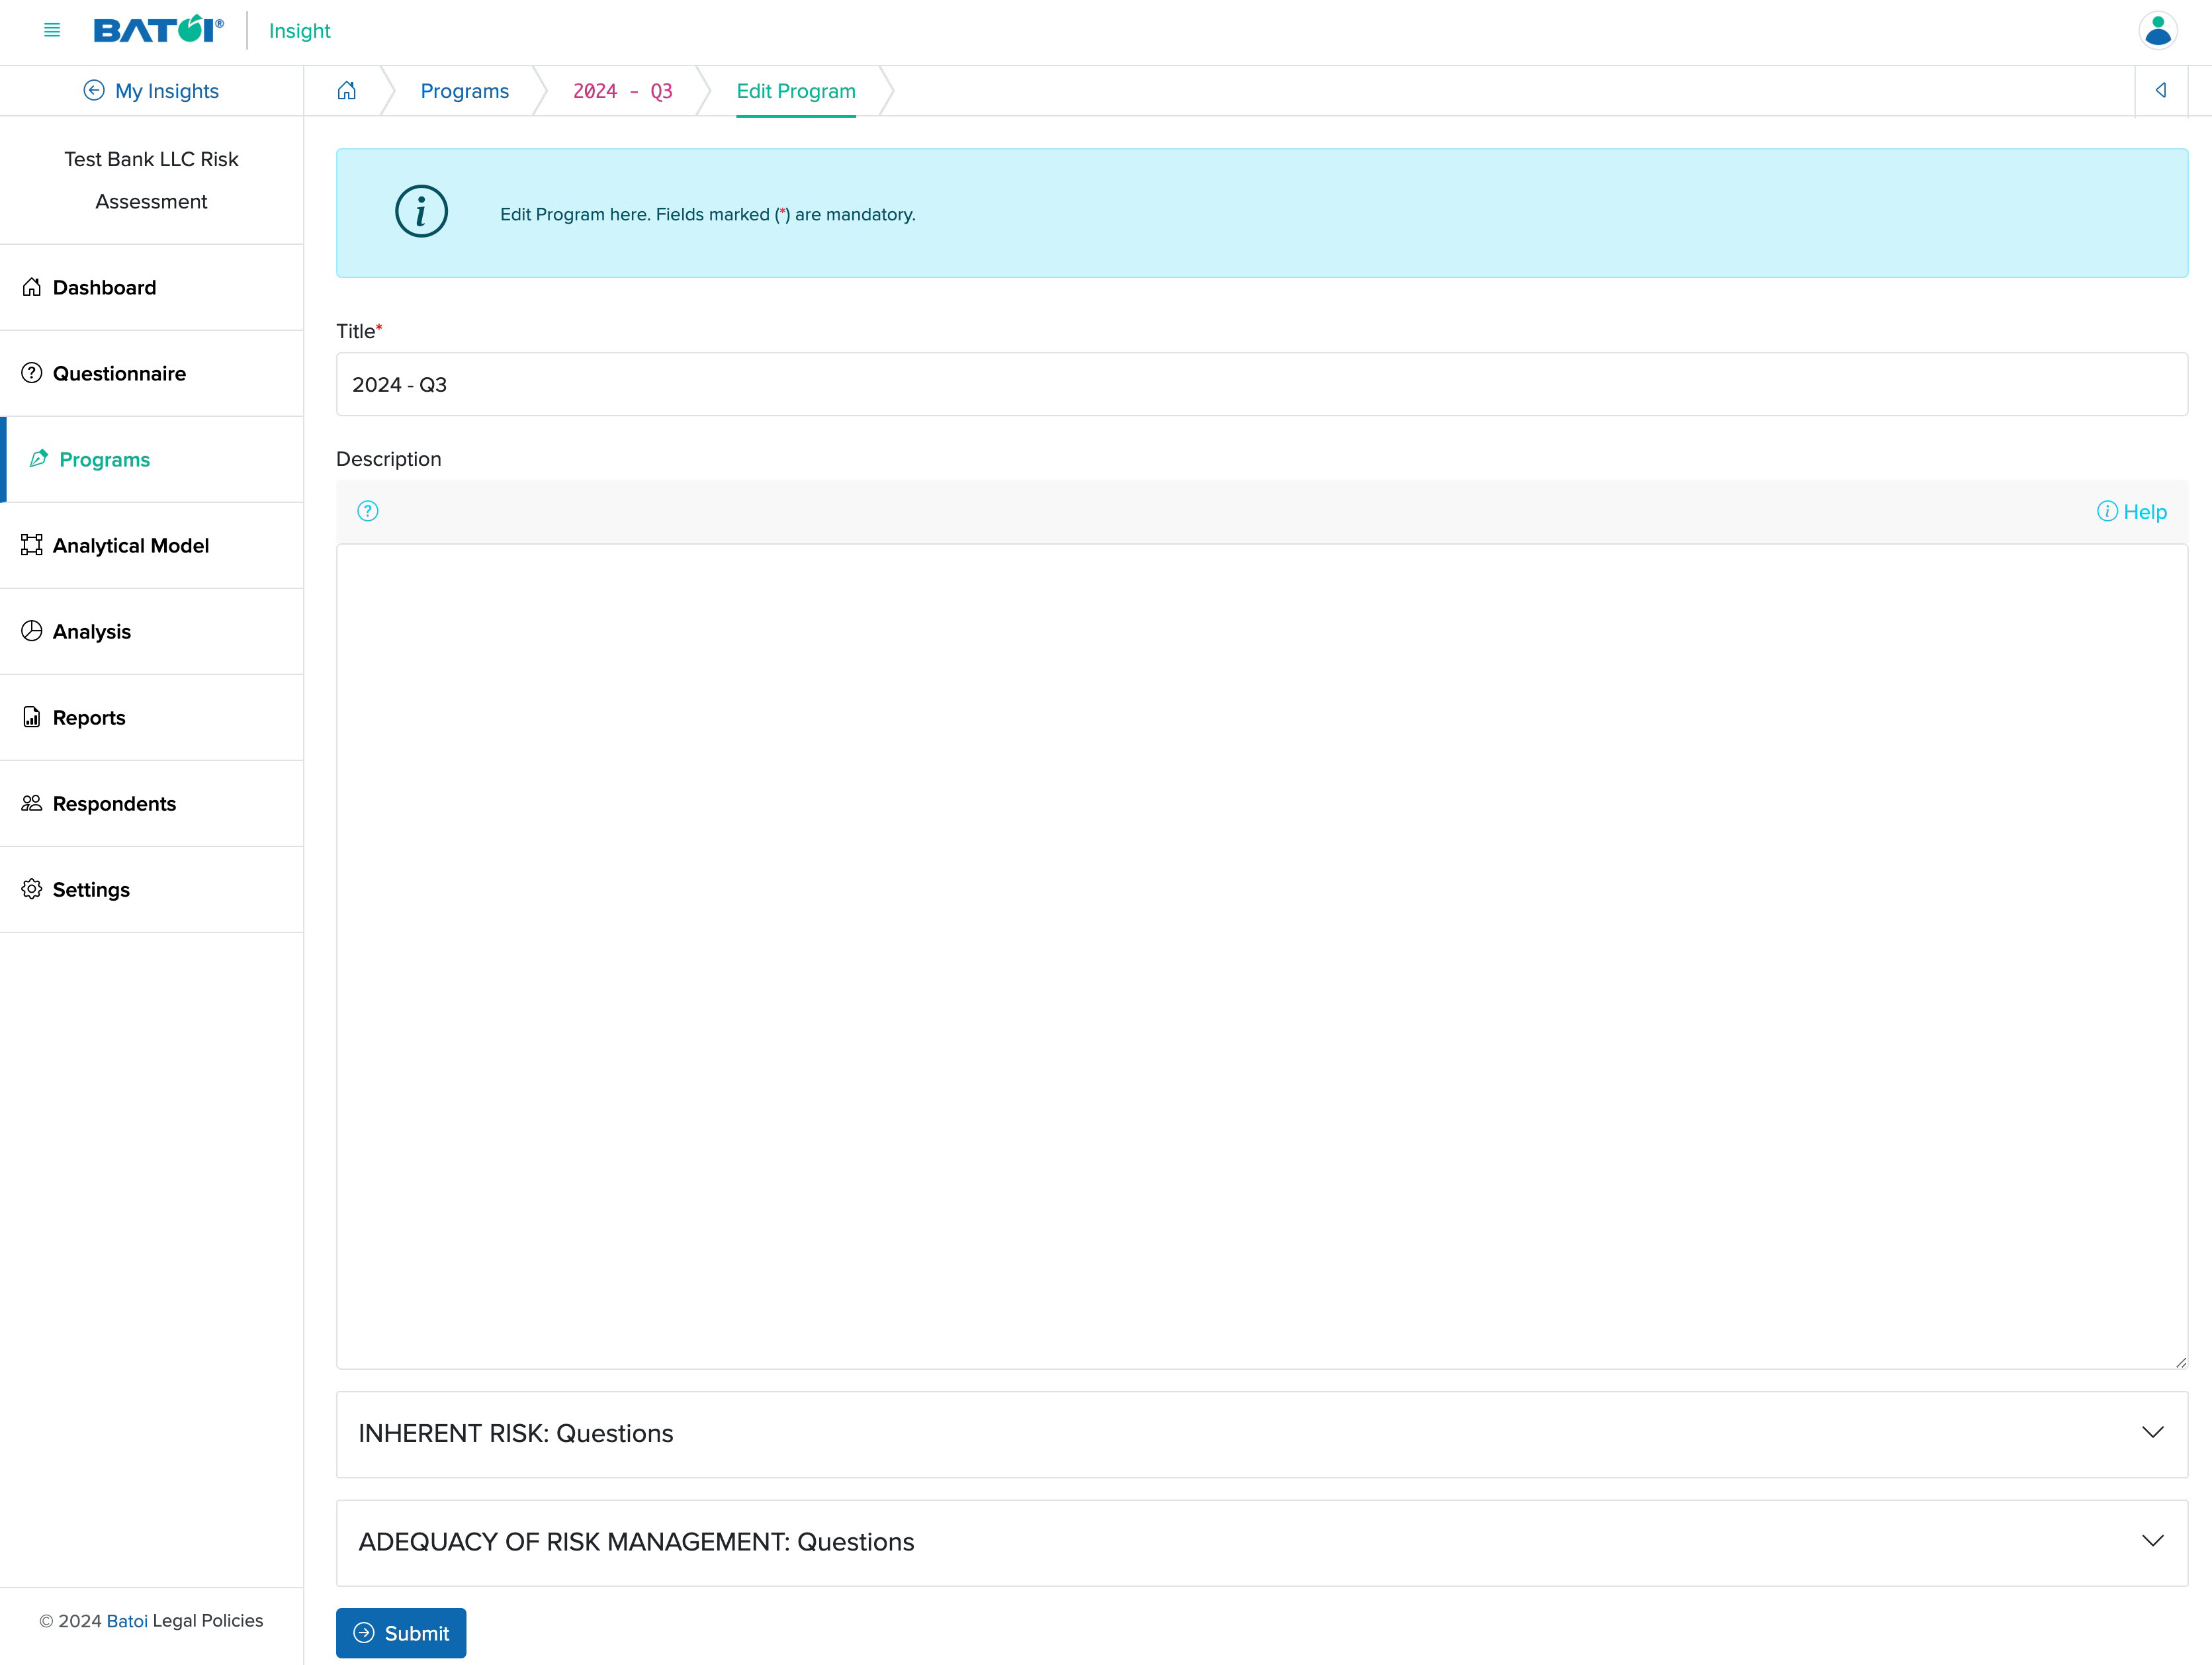Expand the INHERENT RISK Questions section
The height and width of the screenshot is (1665, 2212).
2154,1432
